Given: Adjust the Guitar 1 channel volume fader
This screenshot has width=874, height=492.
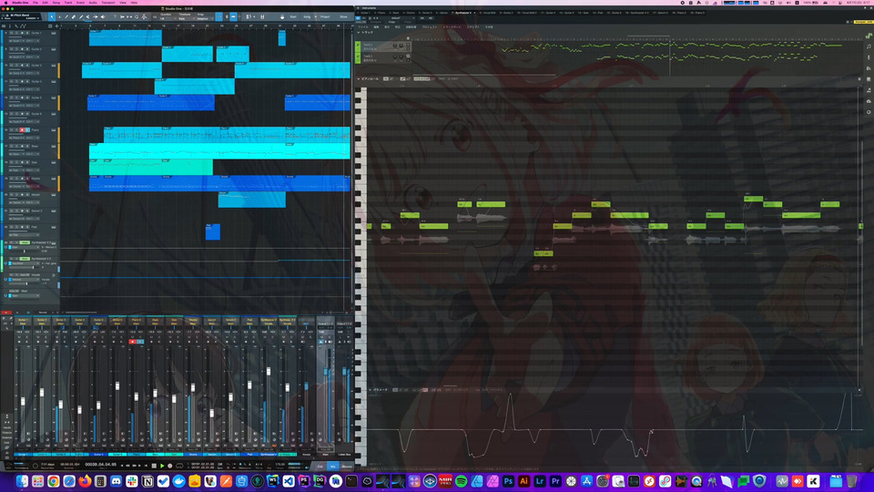Looking at the screenshot, I should click(x=23, y=402).
